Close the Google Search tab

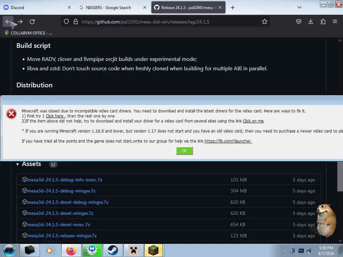pos(145,7)
